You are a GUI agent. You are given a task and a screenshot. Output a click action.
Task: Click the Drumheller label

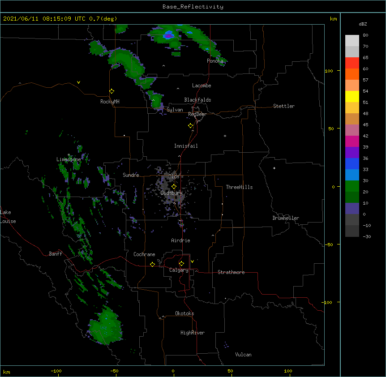286,218
